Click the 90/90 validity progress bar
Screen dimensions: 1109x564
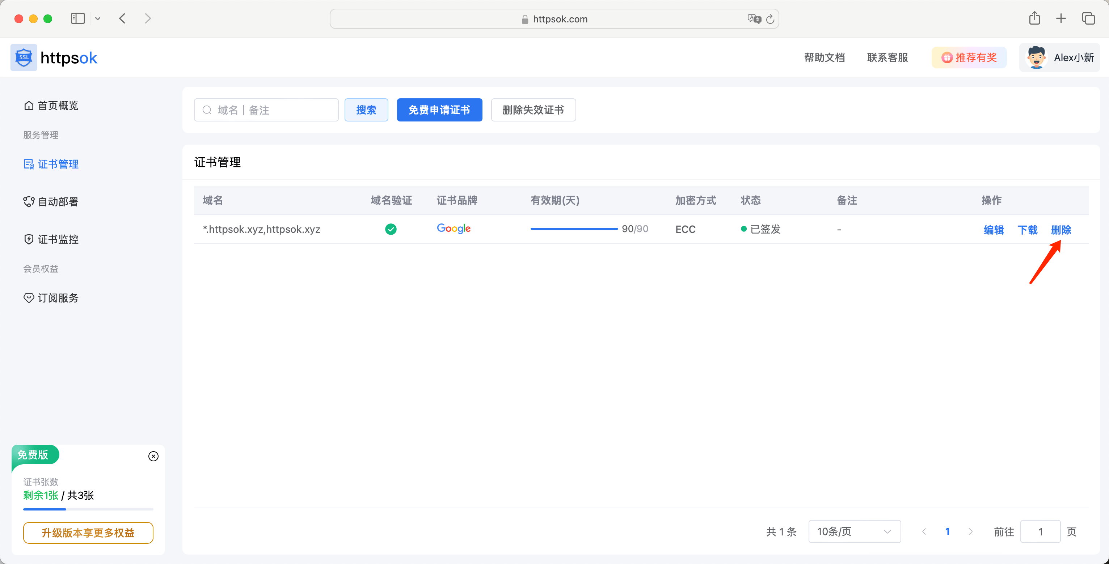(x=574, y=229)
